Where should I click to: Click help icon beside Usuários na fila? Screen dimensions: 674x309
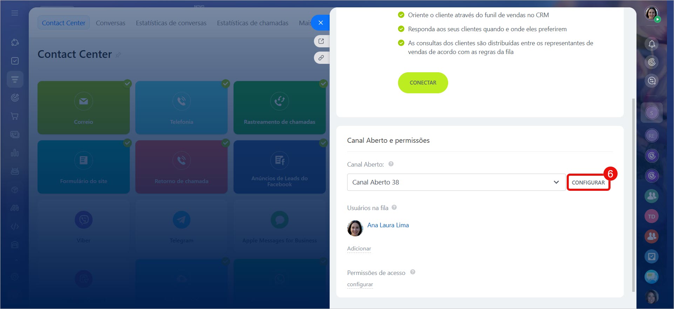tap(394, 207)
